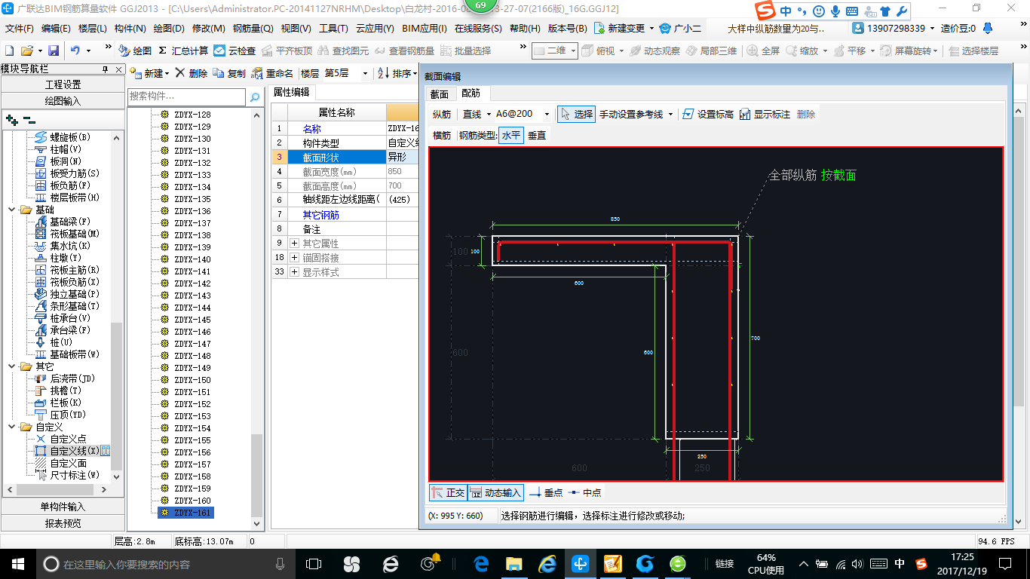Click the undo arrow icon

point(75,51)
